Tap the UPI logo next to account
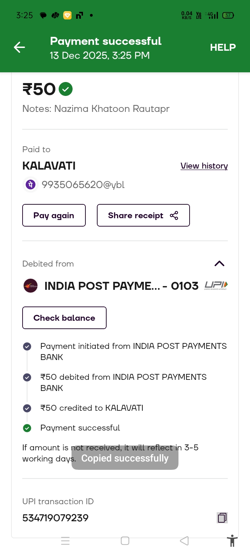The height and width of the screenshot is (556, 250). click(216, 286)
